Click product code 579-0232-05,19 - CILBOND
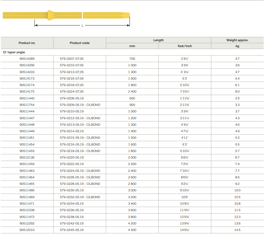This screenshot has width=265, height=235. pyautogui.click(x=80, y=197)
